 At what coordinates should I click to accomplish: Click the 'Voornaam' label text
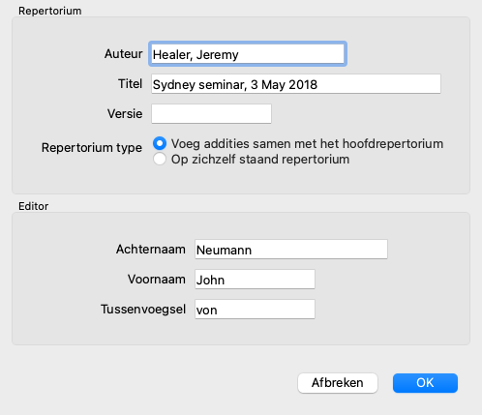157,280
